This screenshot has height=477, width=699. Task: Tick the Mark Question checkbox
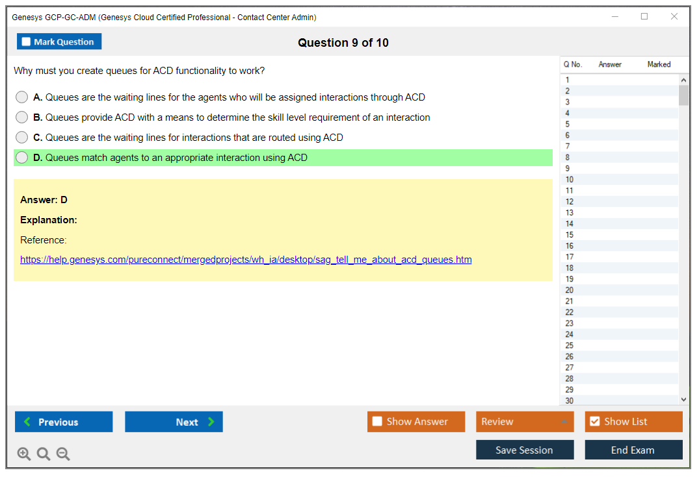click(27, 42)
